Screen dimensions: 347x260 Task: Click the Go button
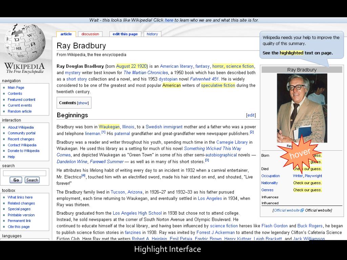pyautogui.click(x=16, y=180)
